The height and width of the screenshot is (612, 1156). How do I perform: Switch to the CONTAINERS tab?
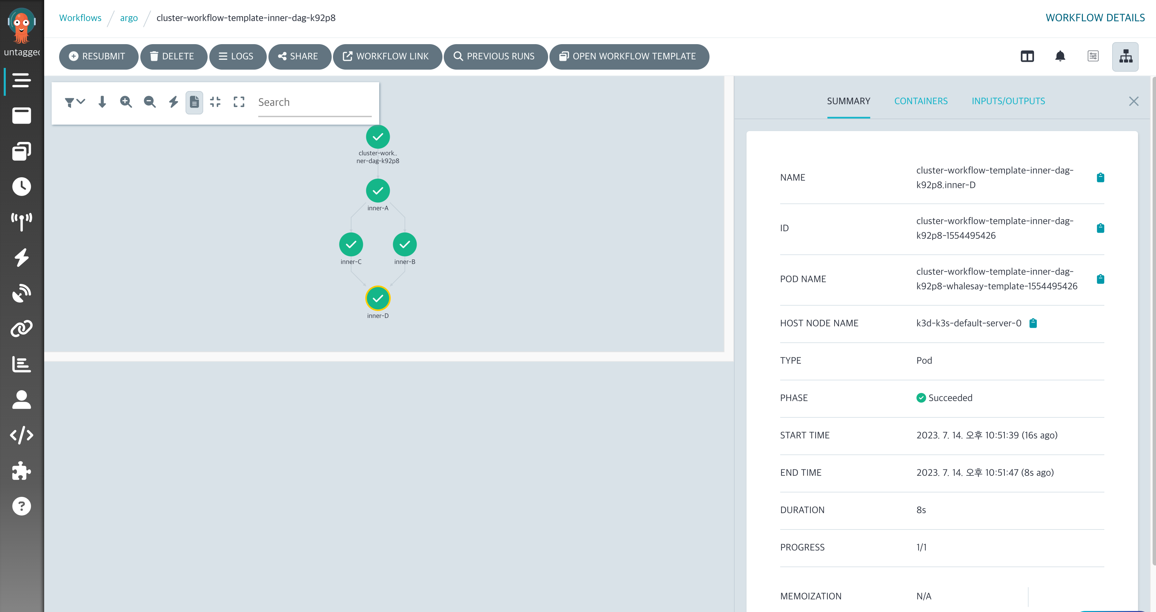click(x=921, y=102)
